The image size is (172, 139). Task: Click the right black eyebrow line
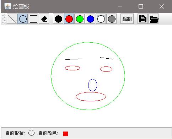point(106,58)
